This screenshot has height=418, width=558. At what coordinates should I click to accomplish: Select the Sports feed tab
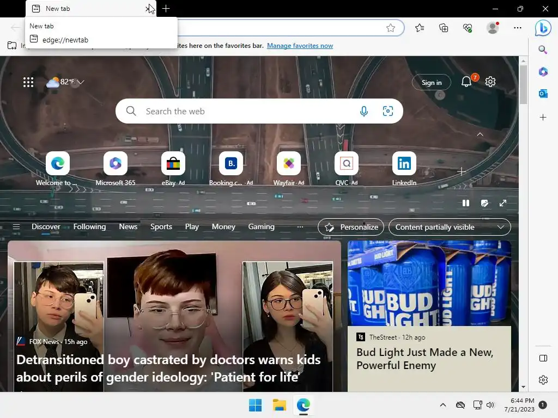(x=161, y=227)
